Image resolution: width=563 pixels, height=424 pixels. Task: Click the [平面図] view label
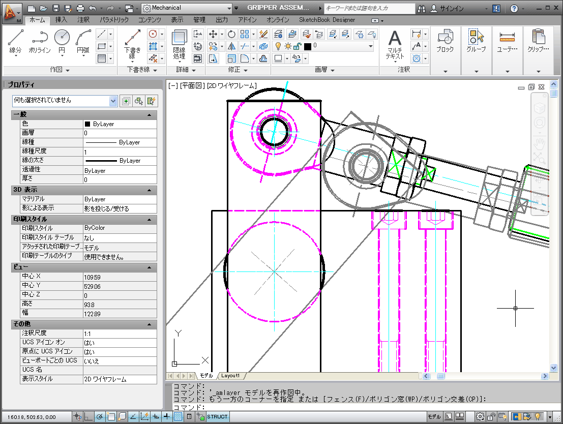coord(192,85)
